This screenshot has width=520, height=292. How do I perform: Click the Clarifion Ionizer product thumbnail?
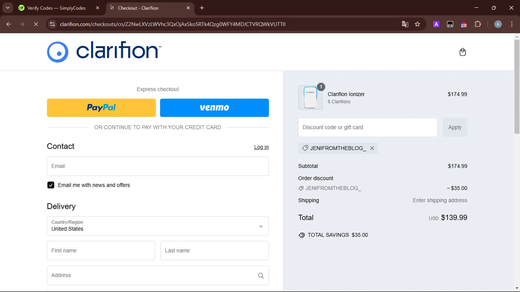click(x=310, y=98)
